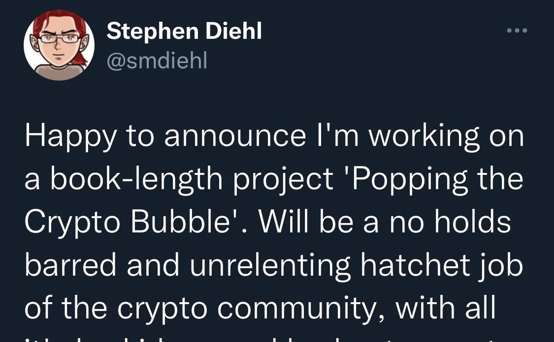
Task: Click the tweet text starting 'Happy to announce'
Action: tap(273, 138)
